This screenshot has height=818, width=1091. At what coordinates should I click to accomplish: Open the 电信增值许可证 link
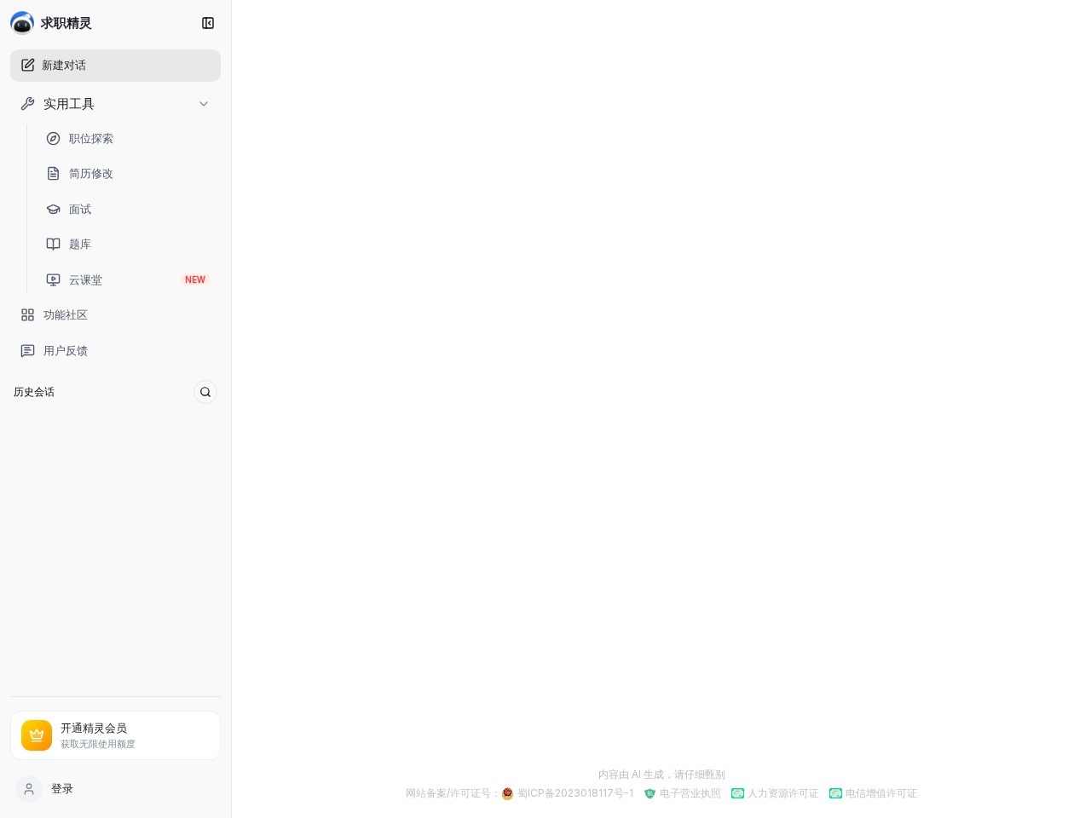click(x=881, y=793)
